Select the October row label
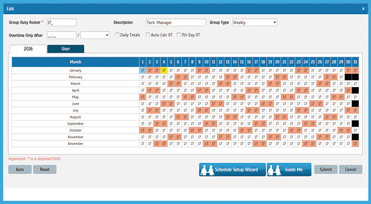Image resolution: width=371 pixels, height=204 pixels. tap(75, 130)
